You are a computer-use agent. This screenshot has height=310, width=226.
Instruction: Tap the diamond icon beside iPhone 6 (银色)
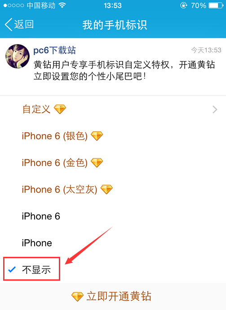point(97,136)
